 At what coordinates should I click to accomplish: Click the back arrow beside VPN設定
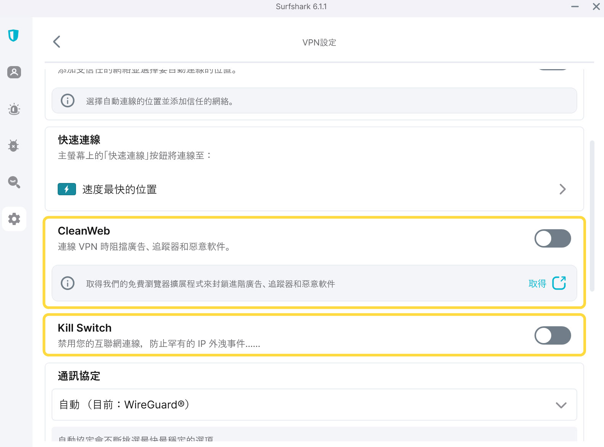point(57,42)
